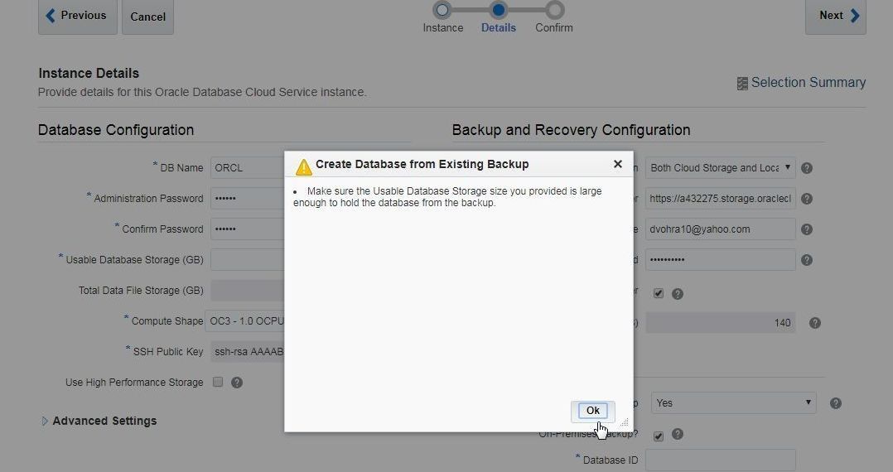Open the Compute Shape dropdown

(x=245, y=321)
